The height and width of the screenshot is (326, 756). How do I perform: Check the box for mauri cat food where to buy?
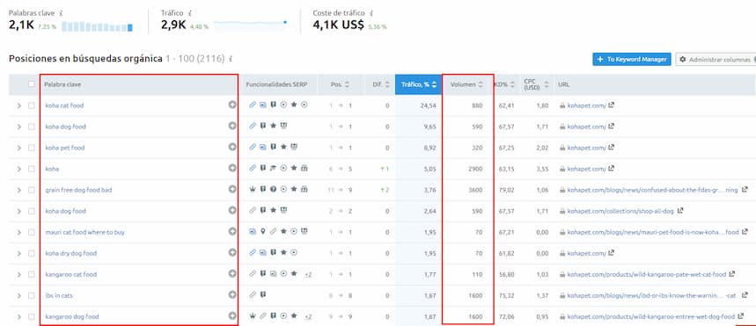click(x=32, y=232)
